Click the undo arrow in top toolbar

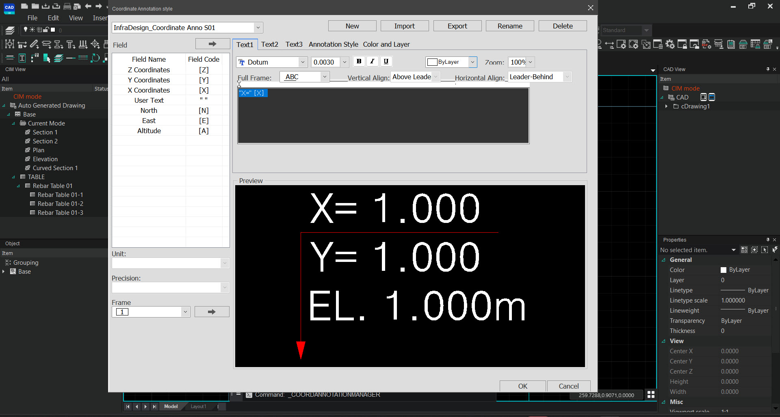[88, 6]
